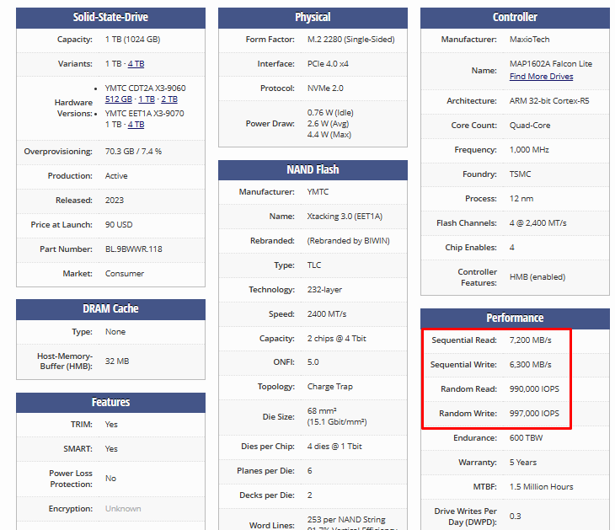Click the NAND type value TLC
Viewport: 615px width, 530px height.
(313, 265)
